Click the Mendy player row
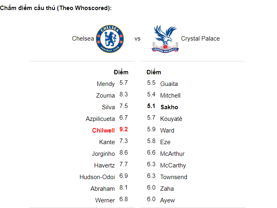The width and height of the screenshot is (277, 208). point(106,84)
